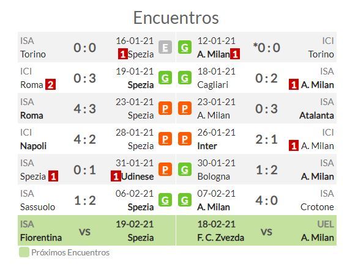Select the F. C. Zvezda team name
This screenshot has width=358, height=267.
click(x=220, y=238)
